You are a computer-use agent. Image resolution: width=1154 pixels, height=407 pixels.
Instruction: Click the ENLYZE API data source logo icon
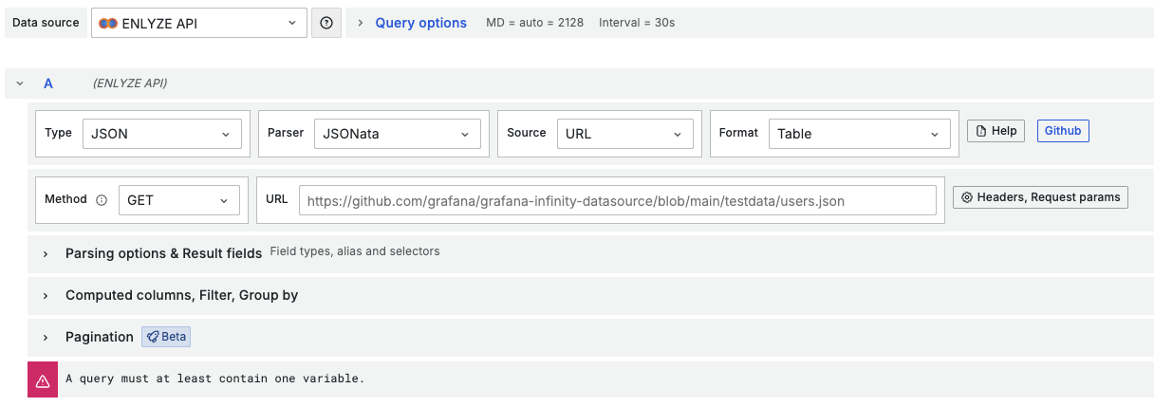pos(108,23)
